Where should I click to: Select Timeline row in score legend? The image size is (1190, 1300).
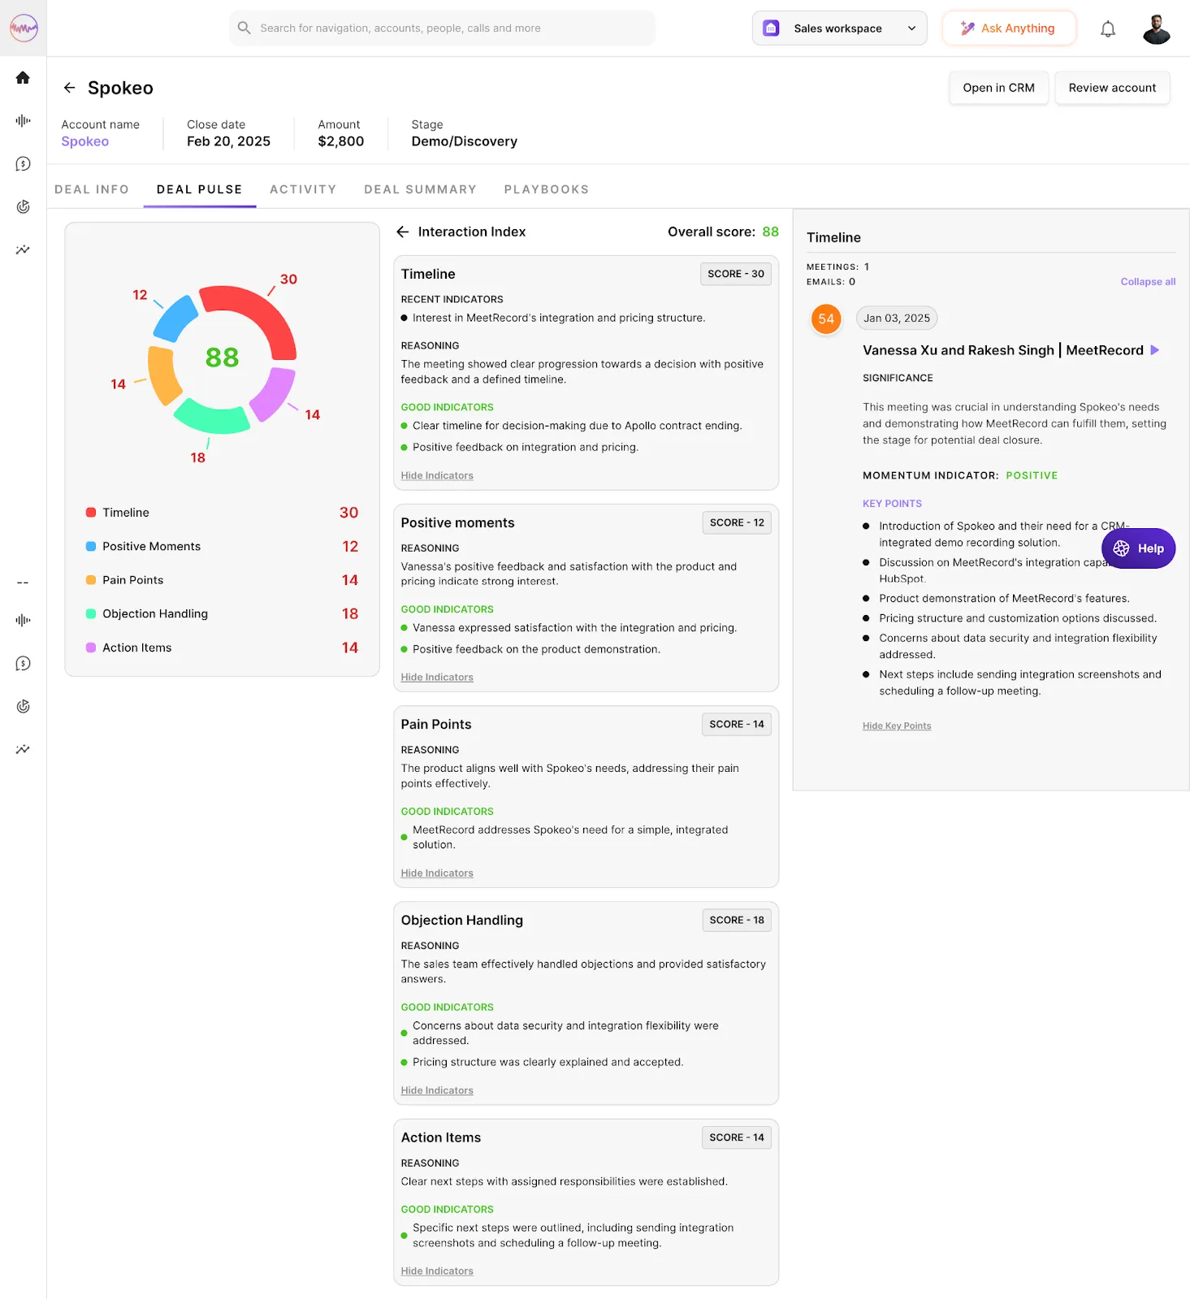pyautogui.click(x=222, y=513)
